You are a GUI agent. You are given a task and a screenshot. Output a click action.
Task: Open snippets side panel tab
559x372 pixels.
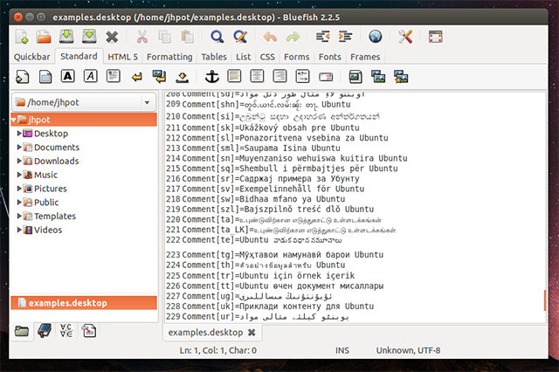89,331
